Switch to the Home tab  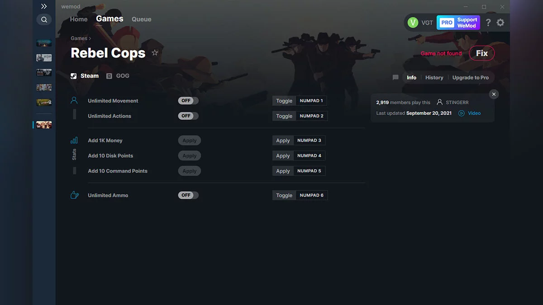coord(79,19)
